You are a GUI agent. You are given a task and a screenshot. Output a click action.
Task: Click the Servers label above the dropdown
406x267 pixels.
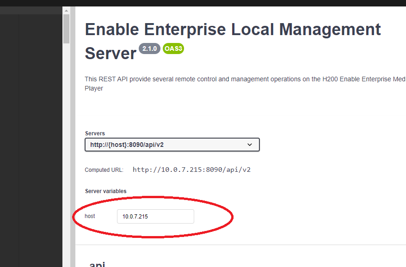point(95,133)
